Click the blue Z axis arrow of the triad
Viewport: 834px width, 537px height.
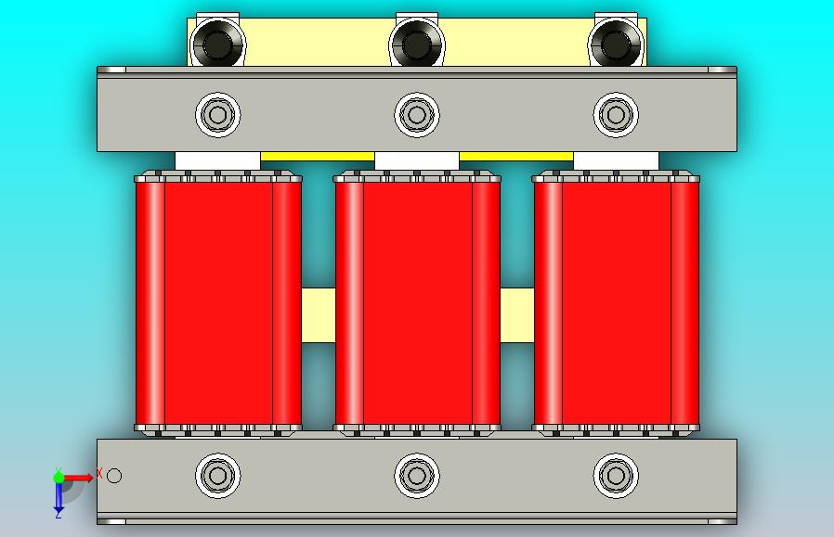point(59,498)
